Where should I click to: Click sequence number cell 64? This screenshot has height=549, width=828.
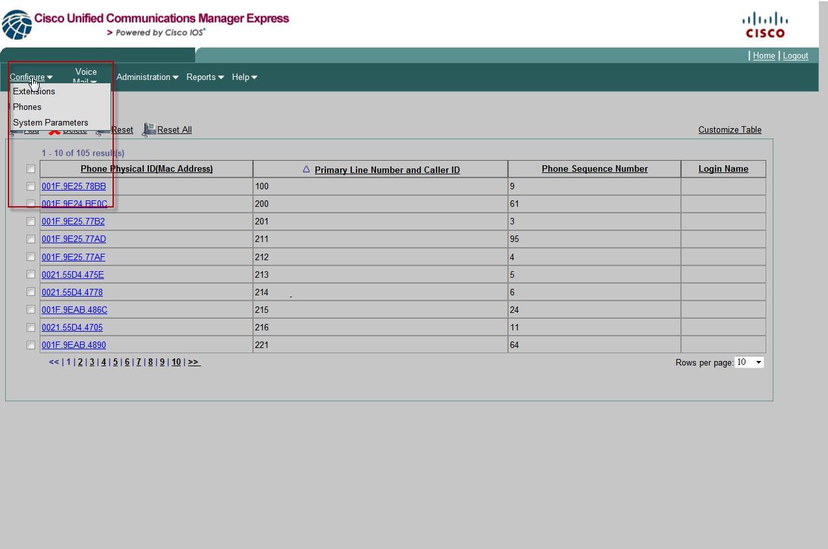point(594,345)
